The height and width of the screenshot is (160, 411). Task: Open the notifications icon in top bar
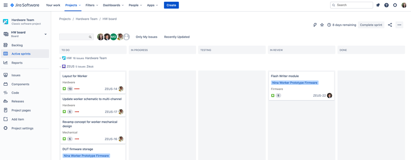[378, 5]
